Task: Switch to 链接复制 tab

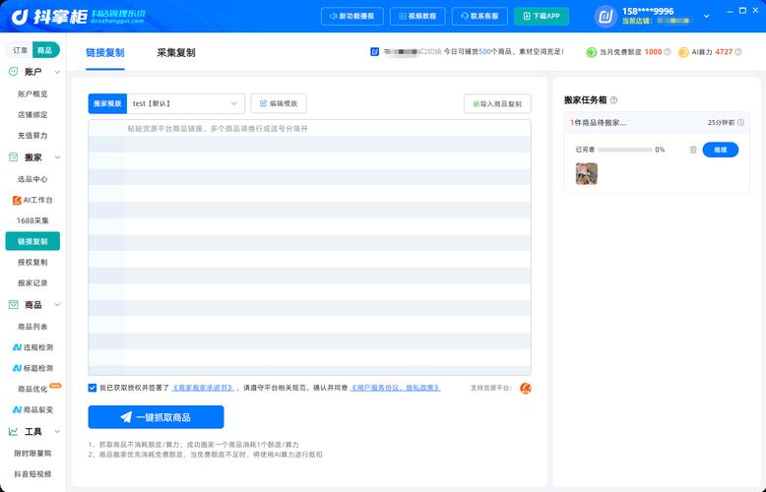Action: [x=105, y=53]
